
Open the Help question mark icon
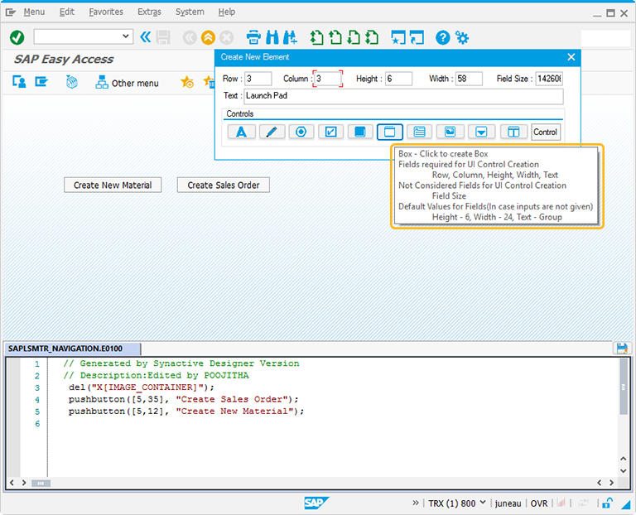[442, 38]
